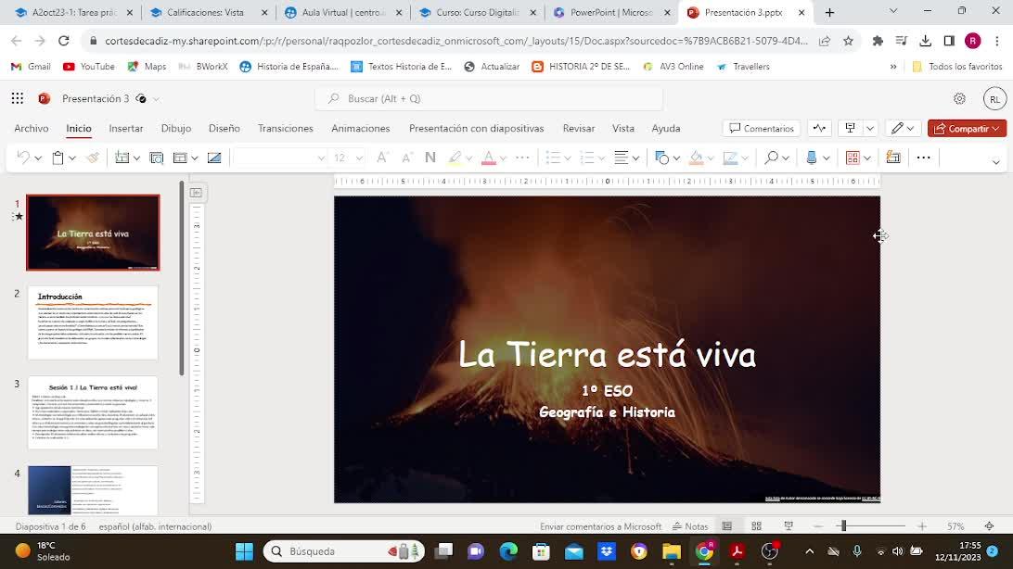Click the image placeholder icon in the toolbar
The height and width of the screenshot is (569, 1013).
tap(214, 158)
